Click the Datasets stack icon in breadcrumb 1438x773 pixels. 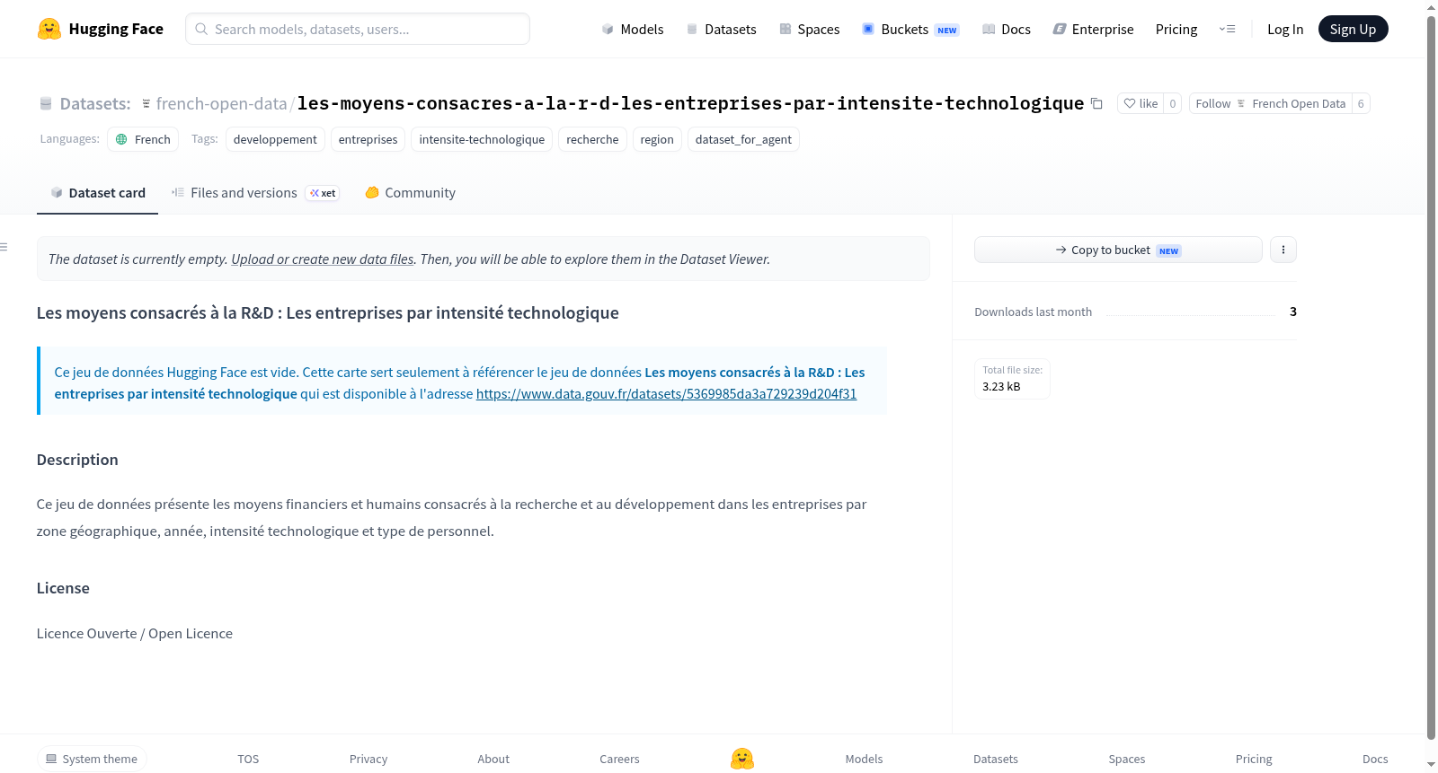pyautogui.click(x=46, y=103)
